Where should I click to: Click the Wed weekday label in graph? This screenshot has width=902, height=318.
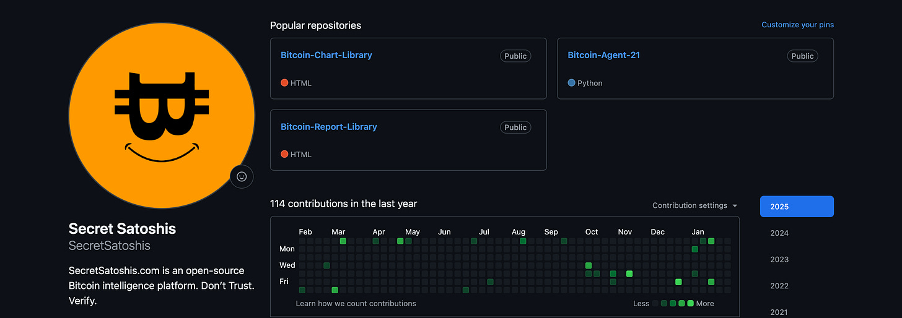point(287,265)
